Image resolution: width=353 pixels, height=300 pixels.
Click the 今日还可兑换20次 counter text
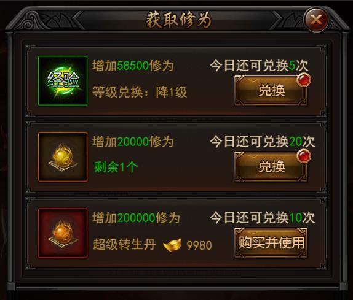pos(262,142)
